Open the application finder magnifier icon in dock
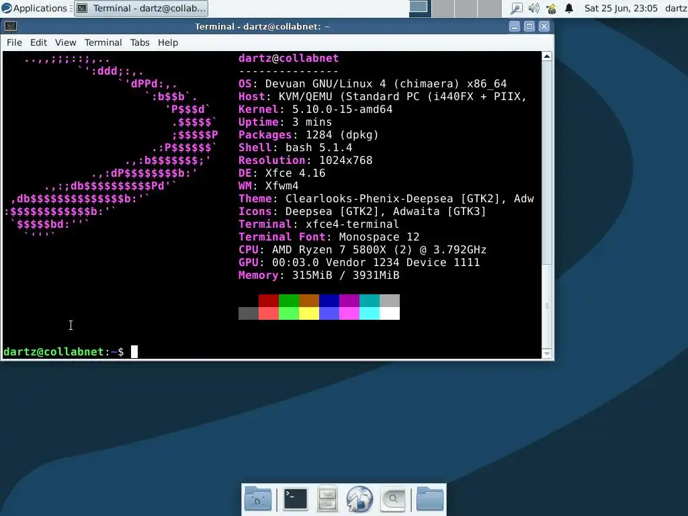The height and width of the screenshot is (516, 688). (x=392, y=499)
